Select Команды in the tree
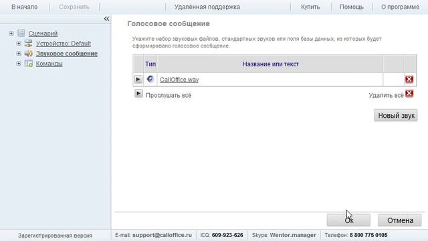The height and width of the screenshot is (241, 428). click(x=49, y=64)
